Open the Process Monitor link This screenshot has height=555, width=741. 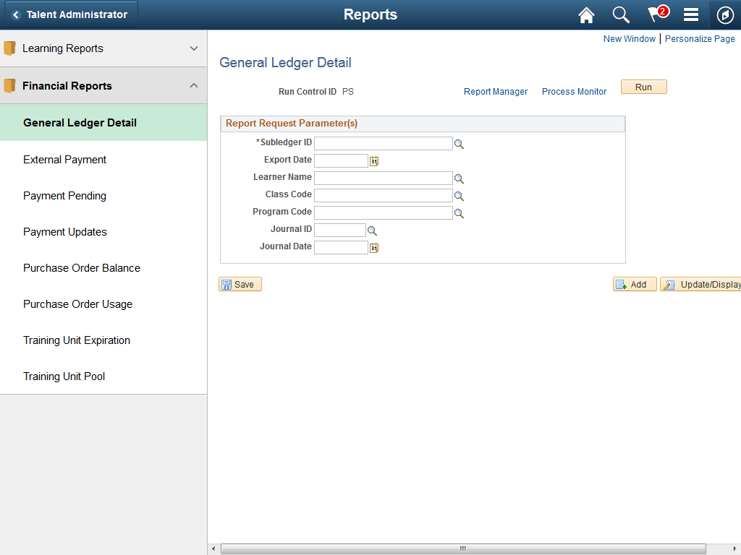pos(574,92)
